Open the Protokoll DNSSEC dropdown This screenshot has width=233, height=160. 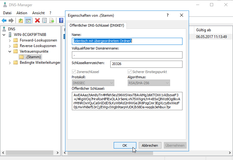pyautogui.click(x=93, y=83)
